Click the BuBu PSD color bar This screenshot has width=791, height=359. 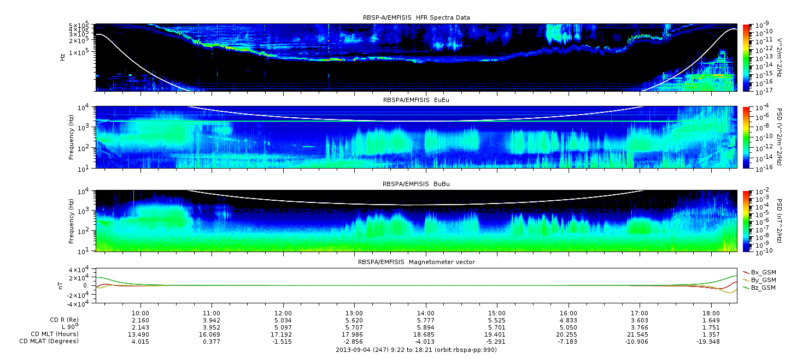click(x=746, y=221)
